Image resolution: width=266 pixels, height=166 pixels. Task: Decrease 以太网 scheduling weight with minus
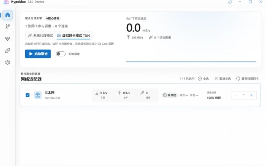[x=236, y=95]
